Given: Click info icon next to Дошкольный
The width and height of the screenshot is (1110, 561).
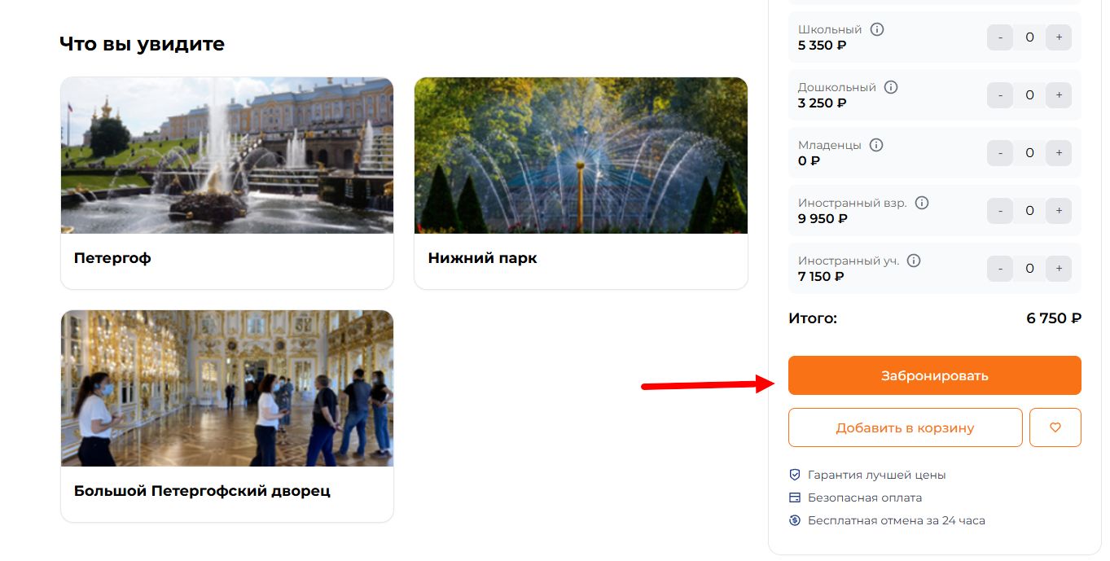Looking at the screenshot, I should coord(891,87).
